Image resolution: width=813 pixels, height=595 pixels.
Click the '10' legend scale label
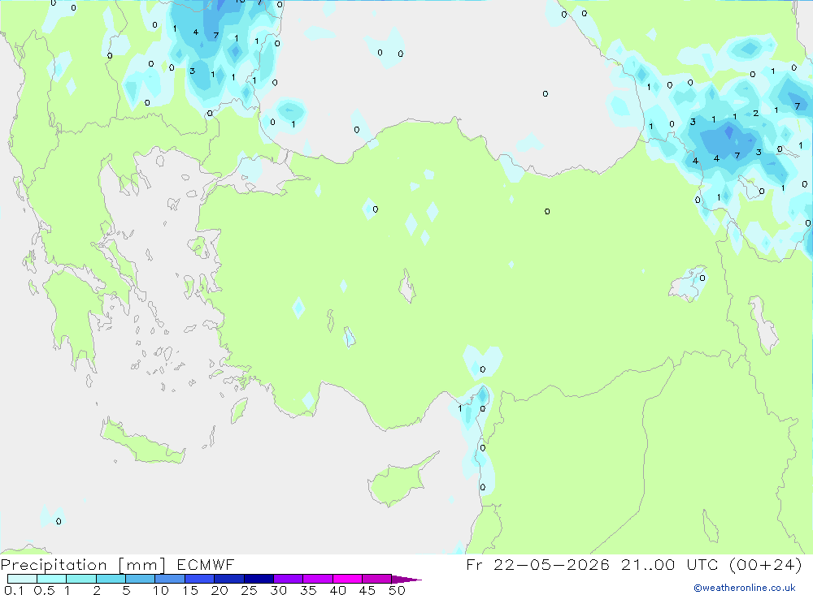(161, 590)
